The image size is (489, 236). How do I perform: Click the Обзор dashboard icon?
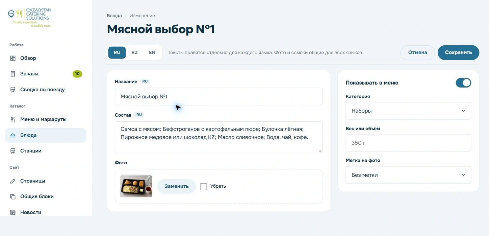coord(13,58)
